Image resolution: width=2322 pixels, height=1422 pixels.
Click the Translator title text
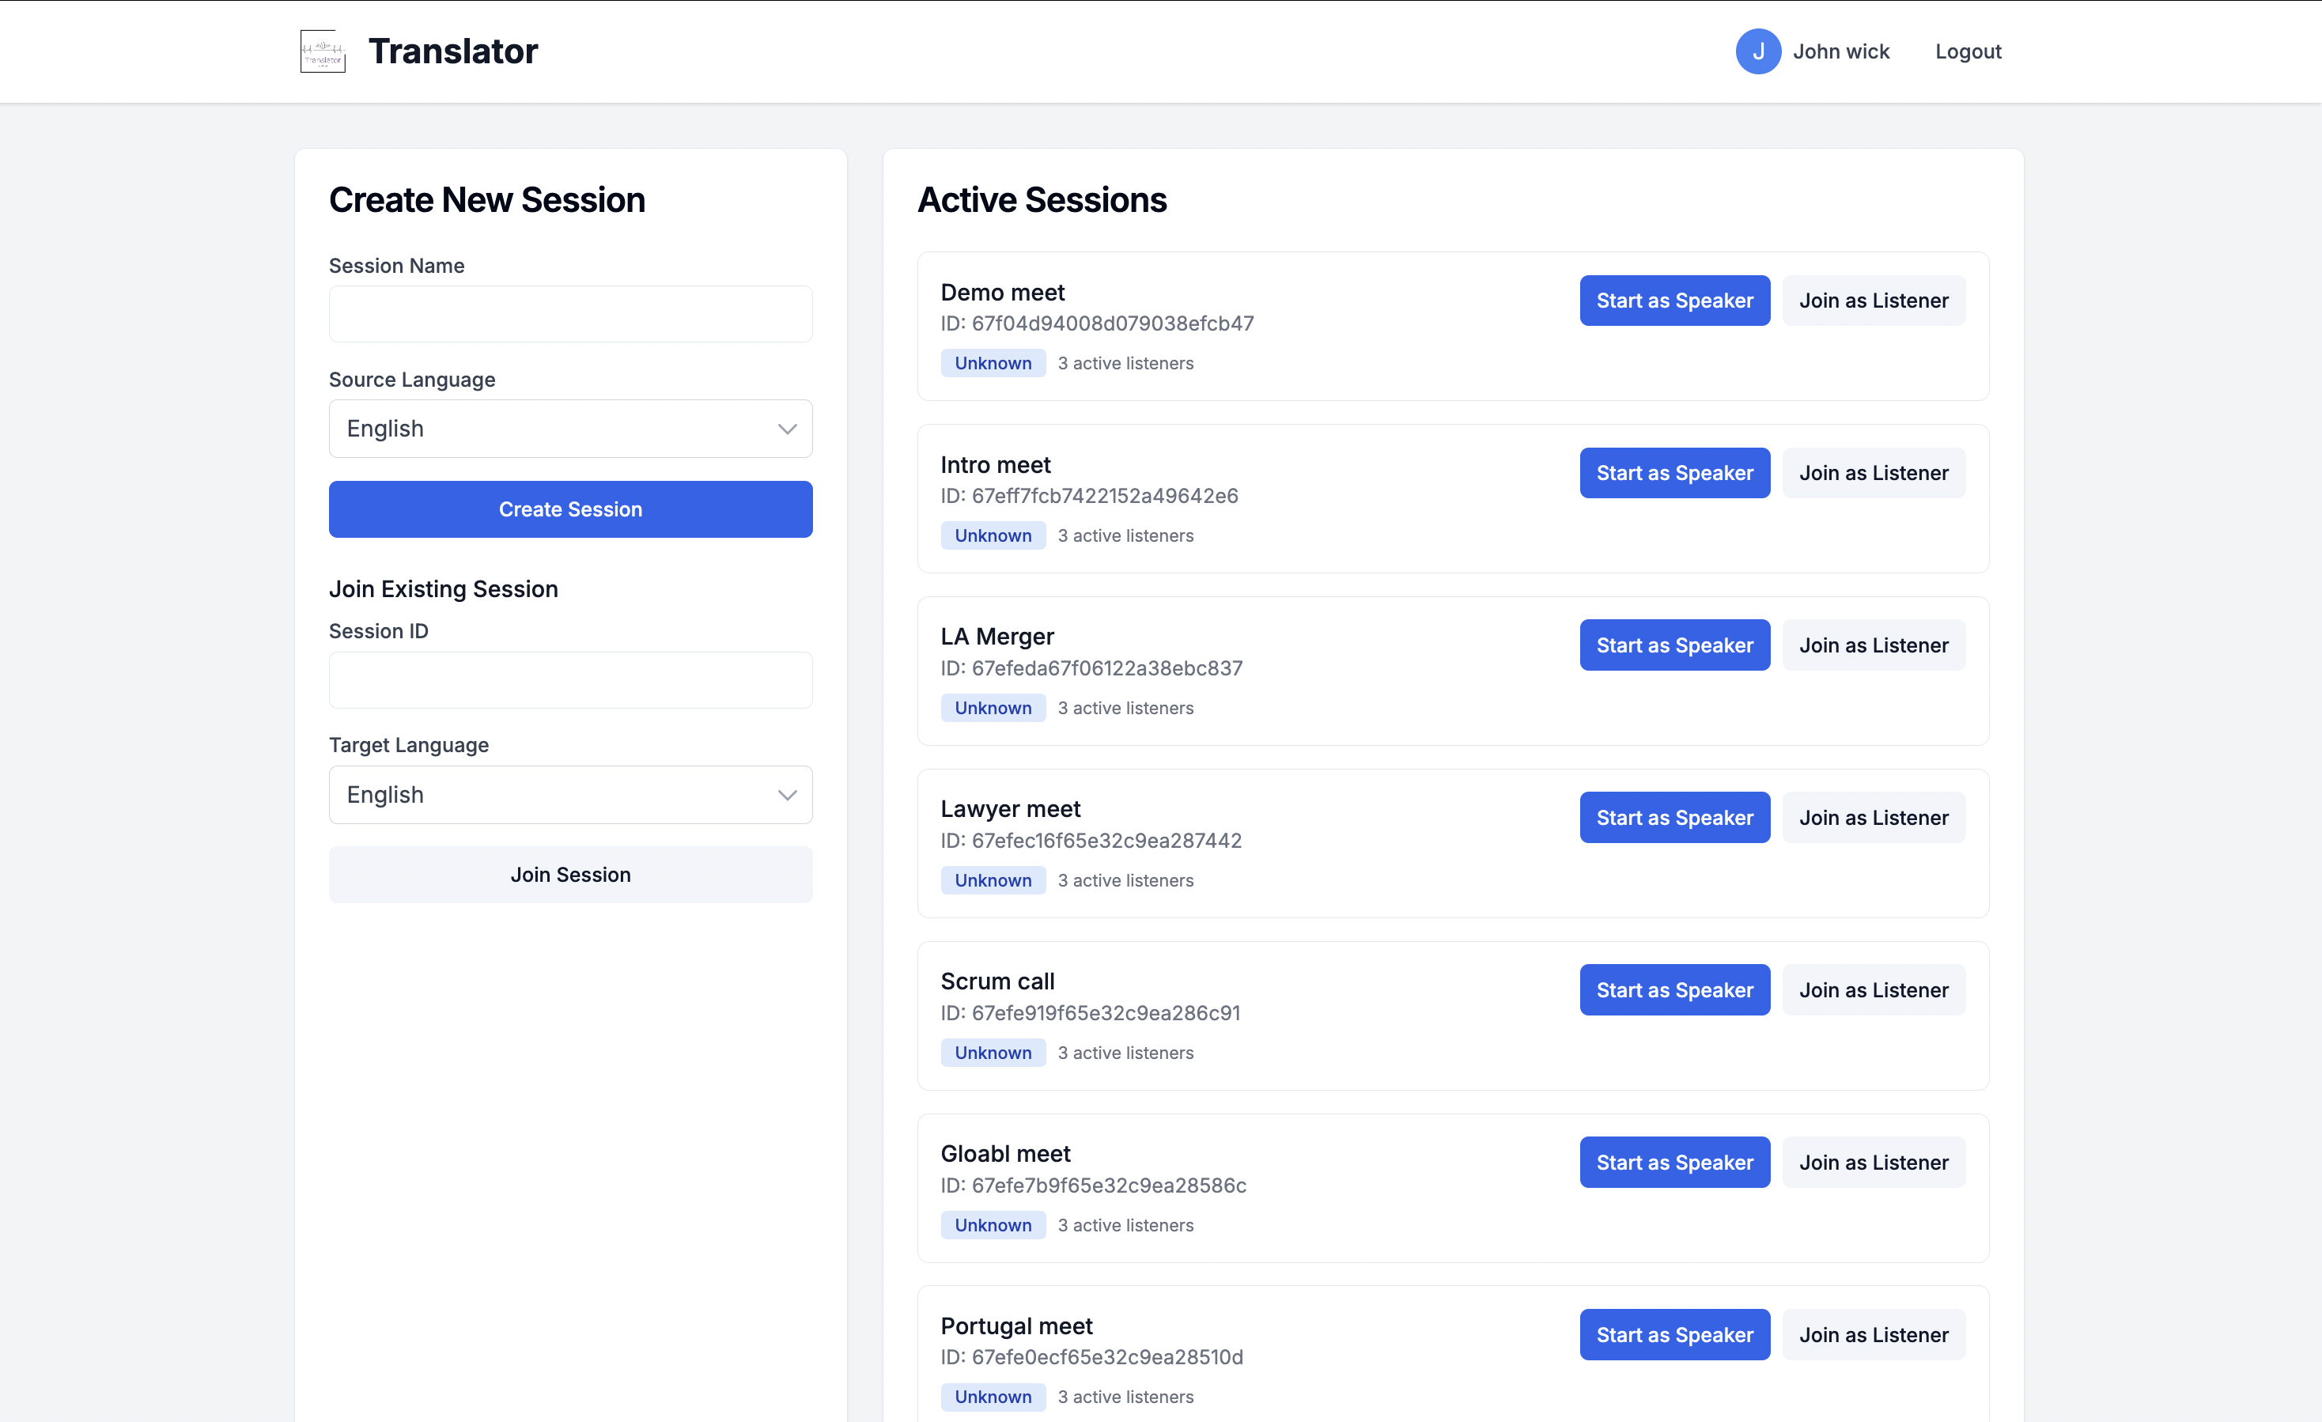point(452,51)
